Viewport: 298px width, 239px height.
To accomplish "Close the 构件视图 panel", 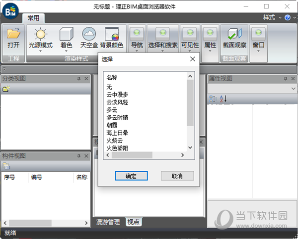I will 86,156.
